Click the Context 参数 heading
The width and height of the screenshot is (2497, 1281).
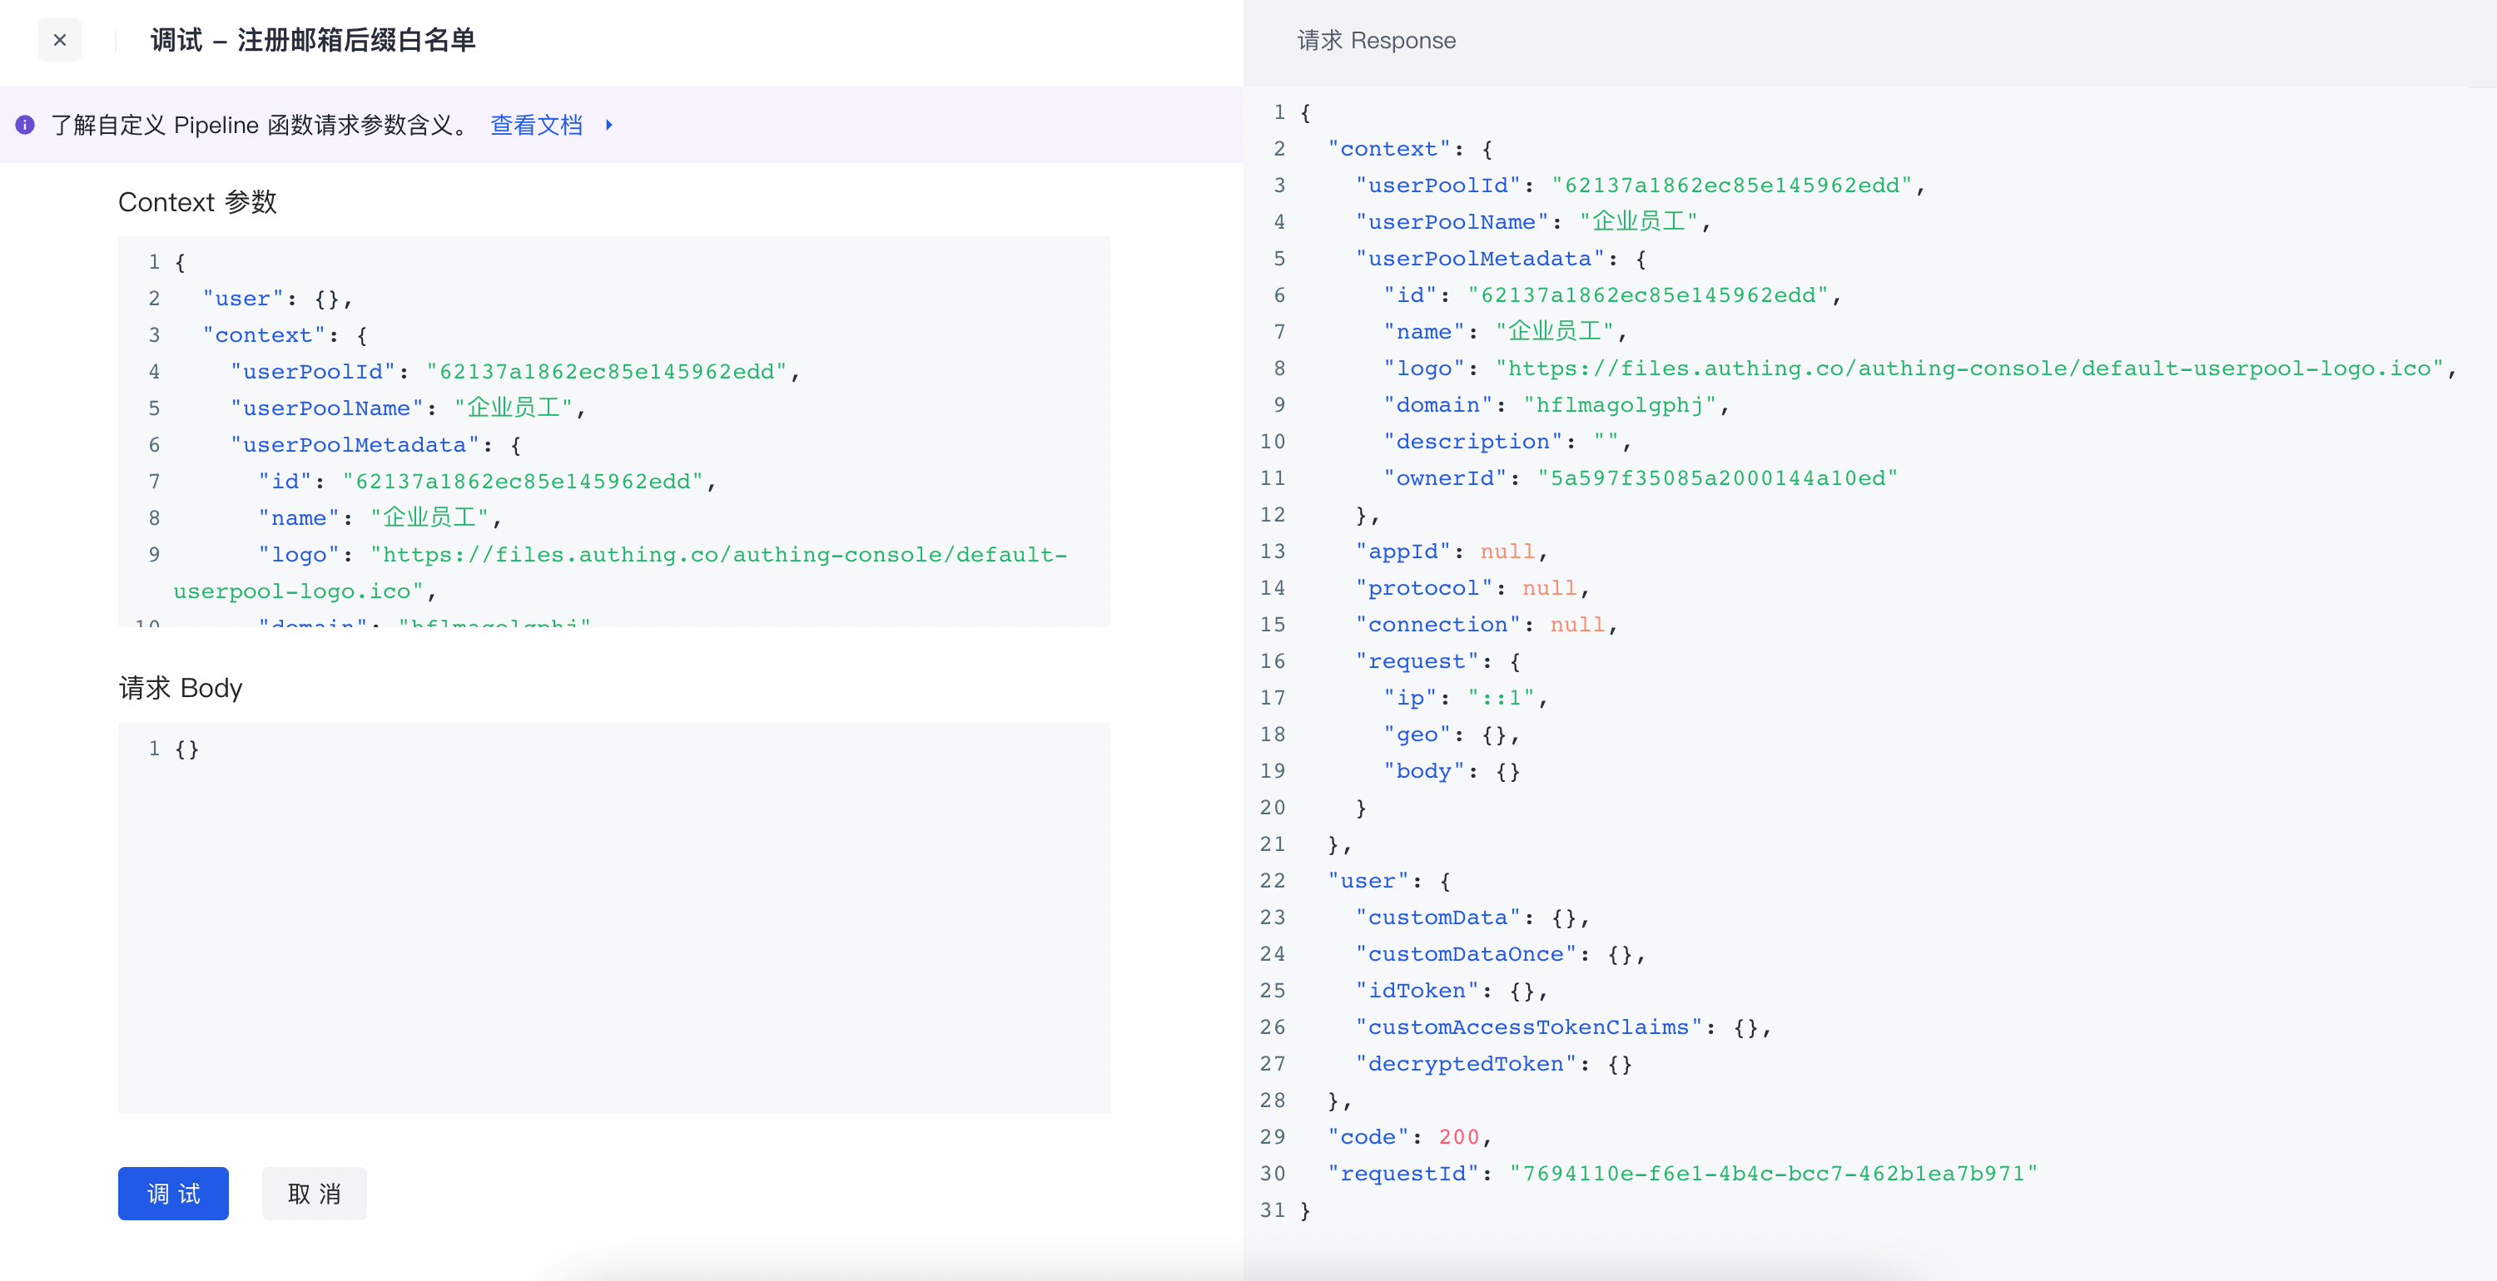click(x=198, y=202)
